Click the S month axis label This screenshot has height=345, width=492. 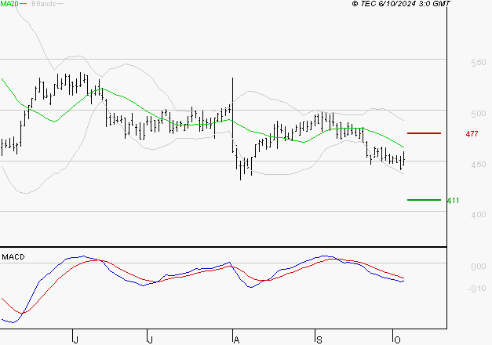(x=319, y=340)
